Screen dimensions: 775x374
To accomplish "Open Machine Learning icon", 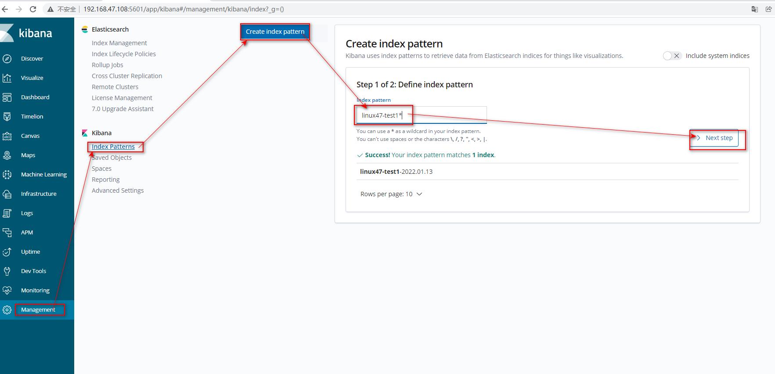I will 7,175.
